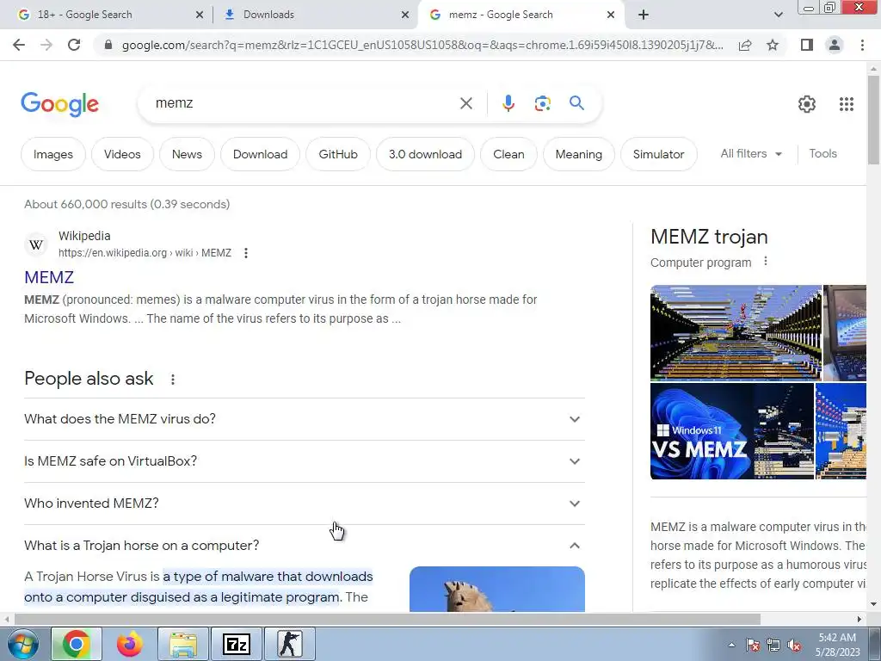Open the Tools option
881x661 pixels.
coord(822,153)
